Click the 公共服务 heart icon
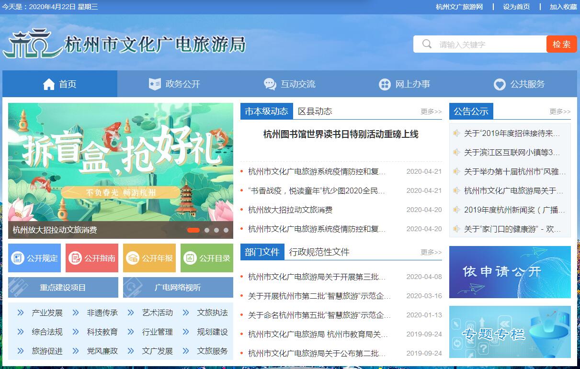The image size is (580, 369). pyautogui.click(x=500, y=85)
